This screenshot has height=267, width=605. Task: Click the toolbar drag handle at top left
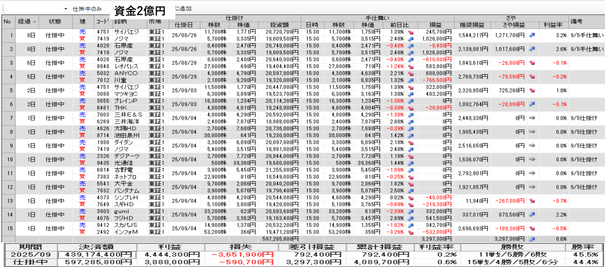tap(2, 9)
